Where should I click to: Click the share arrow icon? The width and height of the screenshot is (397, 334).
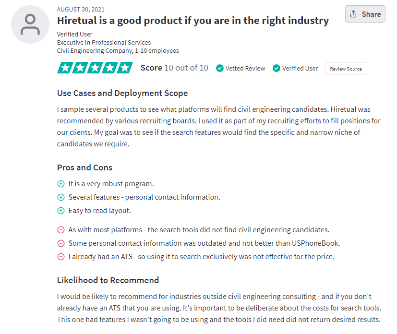(x=353, y=14)
